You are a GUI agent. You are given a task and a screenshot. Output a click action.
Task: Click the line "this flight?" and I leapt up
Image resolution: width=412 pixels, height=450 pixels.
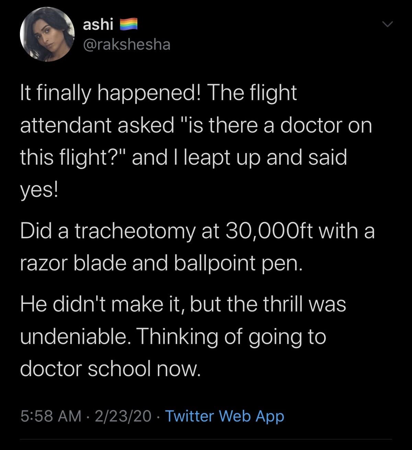coord(183,157)
